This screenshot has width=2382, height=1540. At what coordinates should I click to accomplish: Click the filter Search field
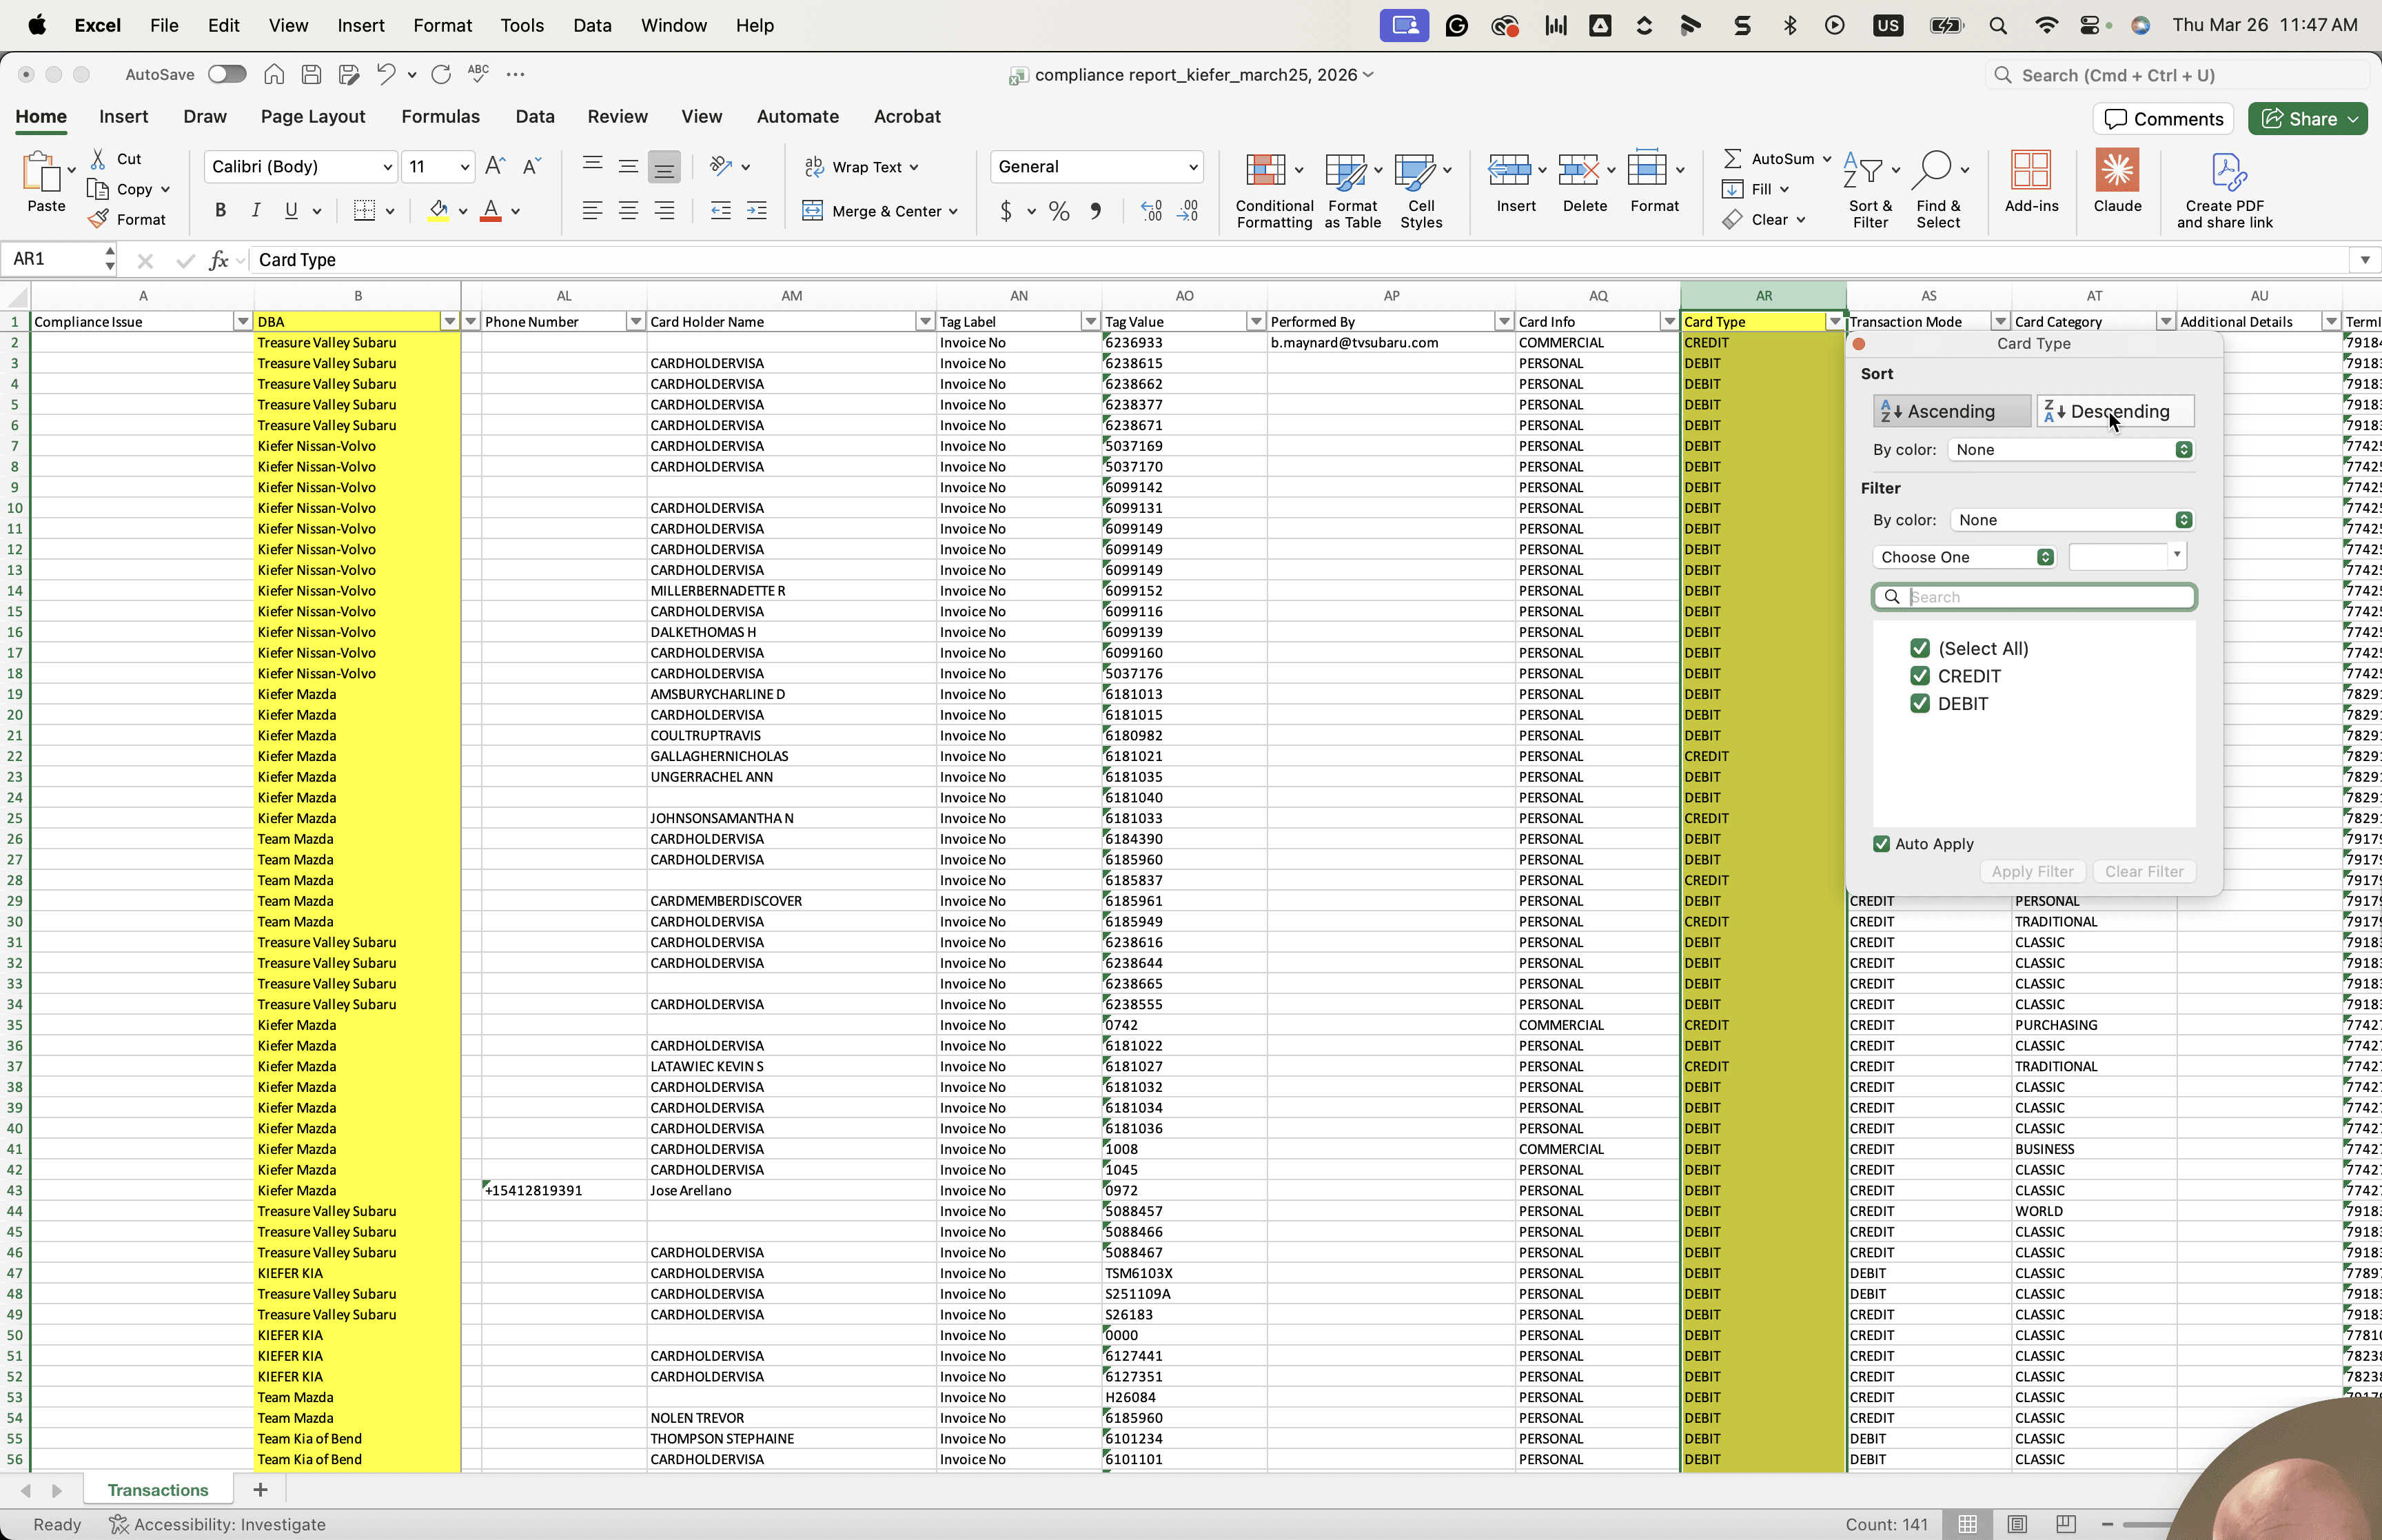(x=2033, y=597)
